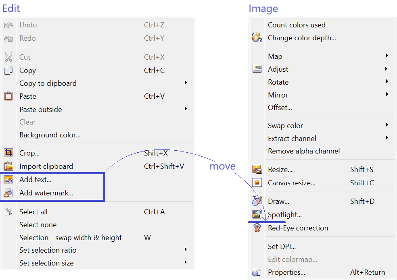Click the Red-Eye correction icon
The width and height of the screenshot is (397, 280).
point(257,228)
